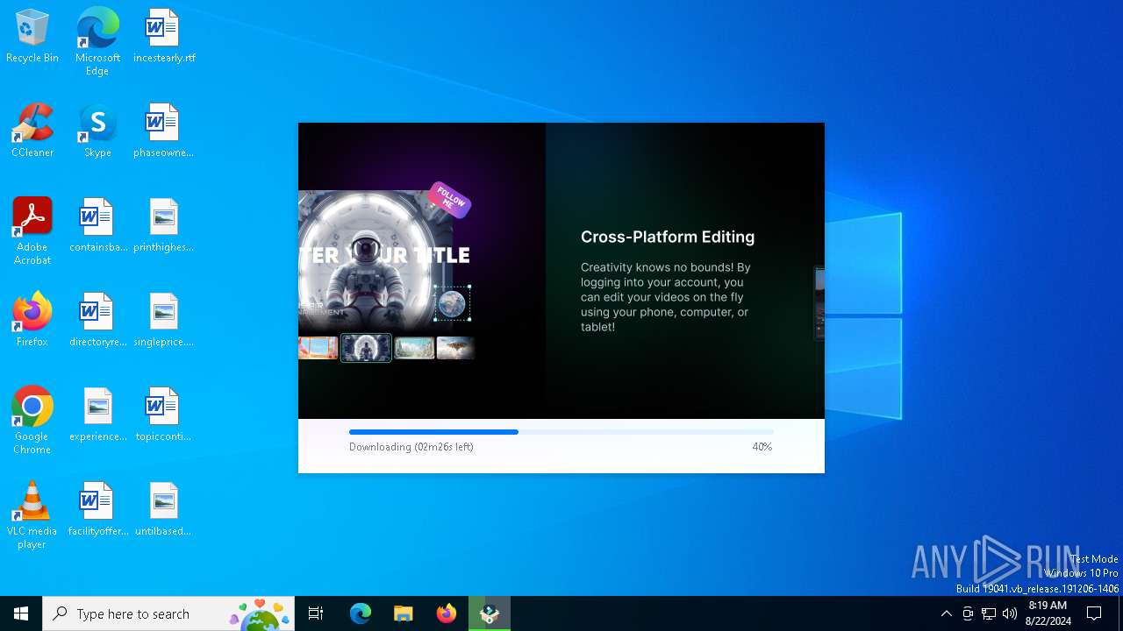Click the installer app taskbar icon

pos(490,613)
